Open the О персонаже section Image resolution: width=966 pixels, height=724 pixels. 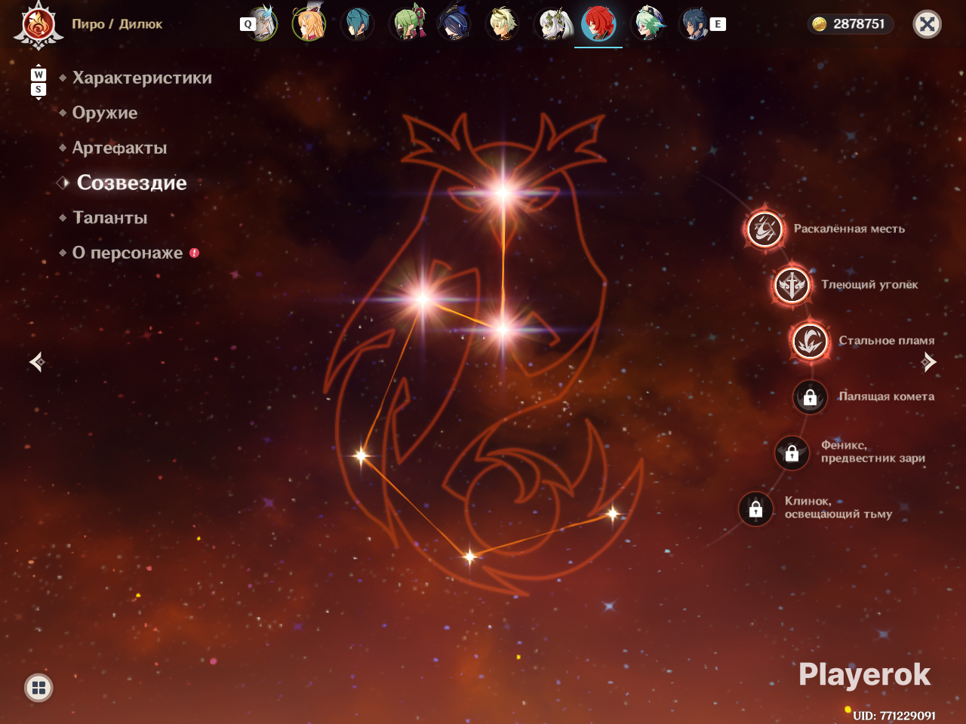128,253
